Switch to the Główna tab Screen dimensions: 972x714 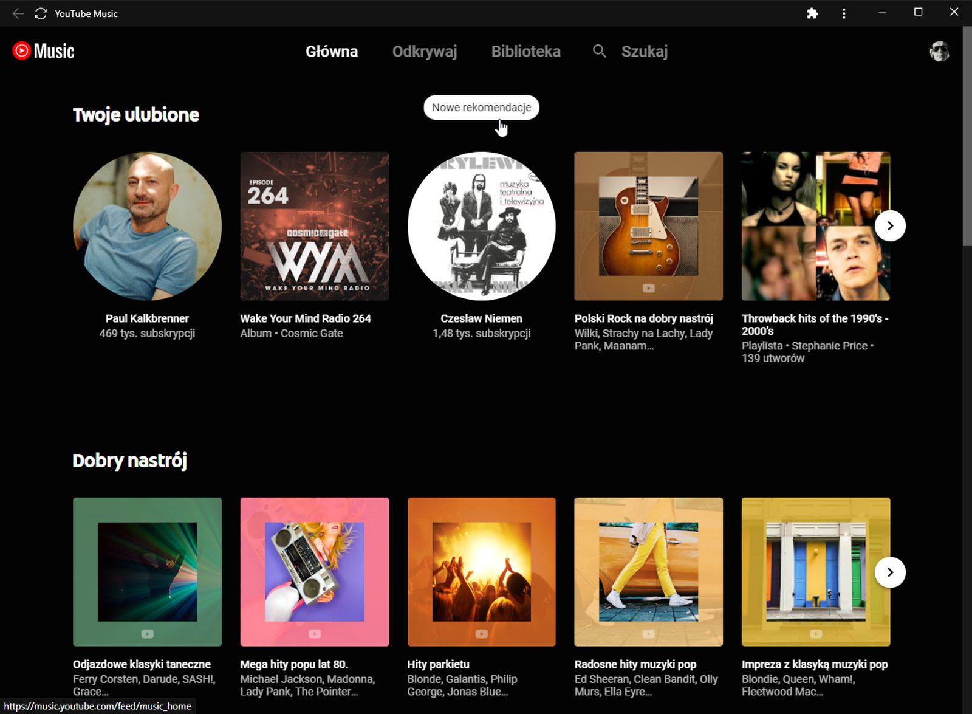pos(332,52)
